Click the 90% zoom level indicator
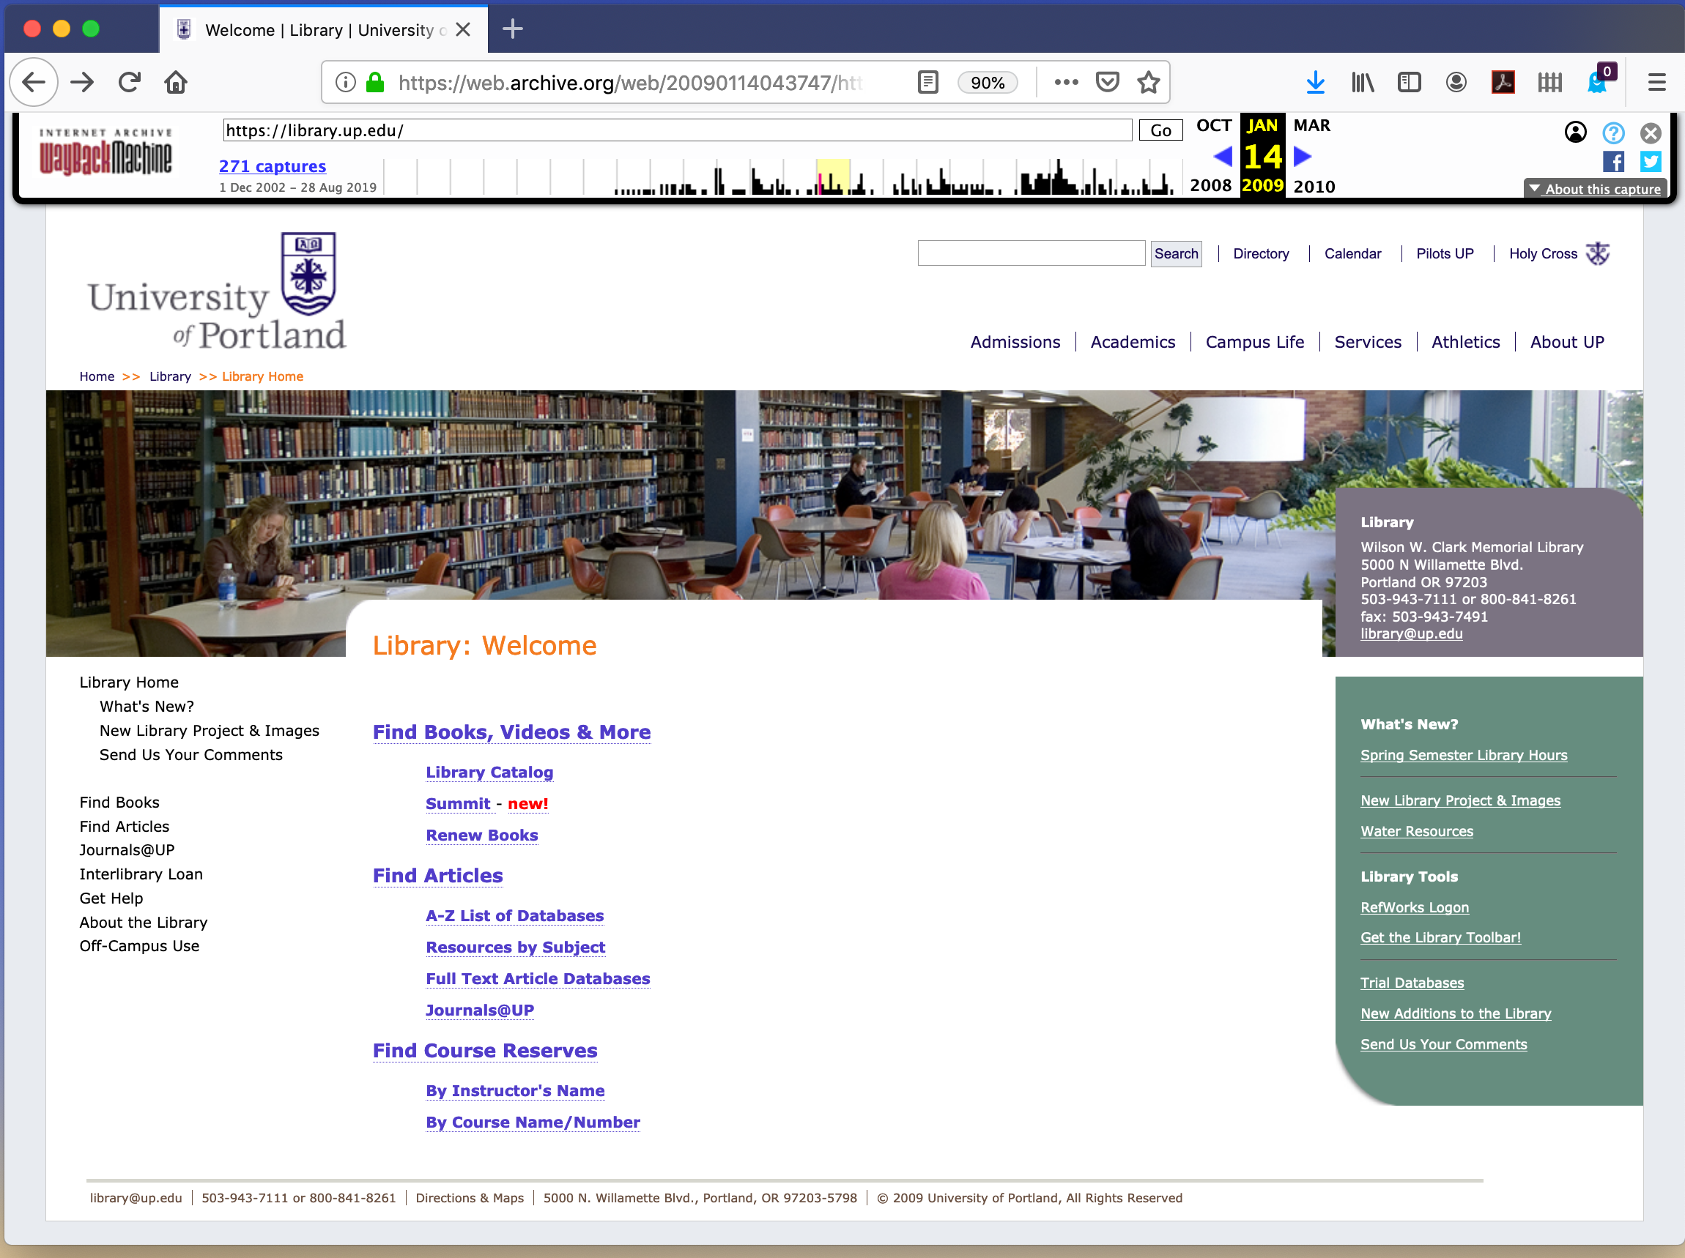1685x1258 pixels. [x=988, y=82]
